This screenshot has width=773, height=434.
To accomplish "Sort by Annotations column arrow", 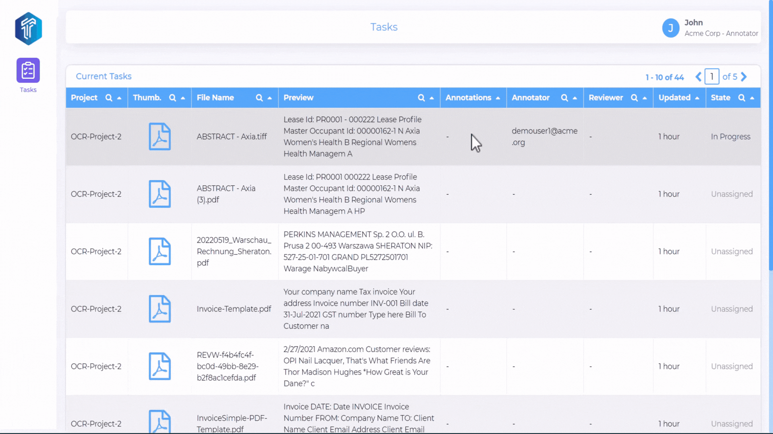I will tap(498, 98).
